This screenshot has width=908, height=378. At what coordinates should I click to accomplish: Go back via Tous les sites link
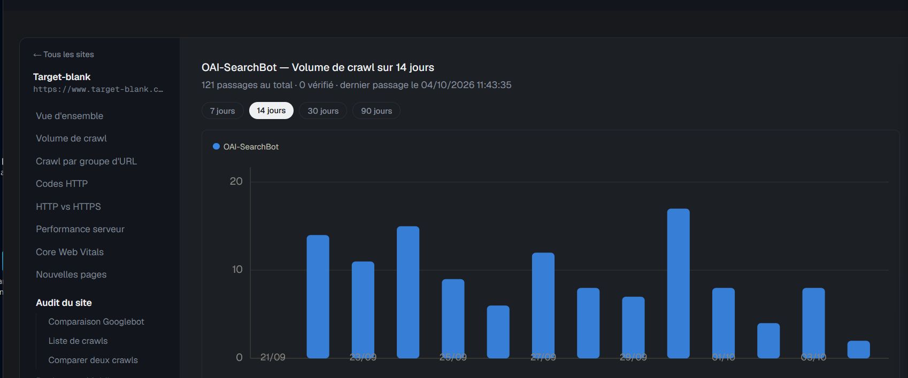[x=63, y=54]
